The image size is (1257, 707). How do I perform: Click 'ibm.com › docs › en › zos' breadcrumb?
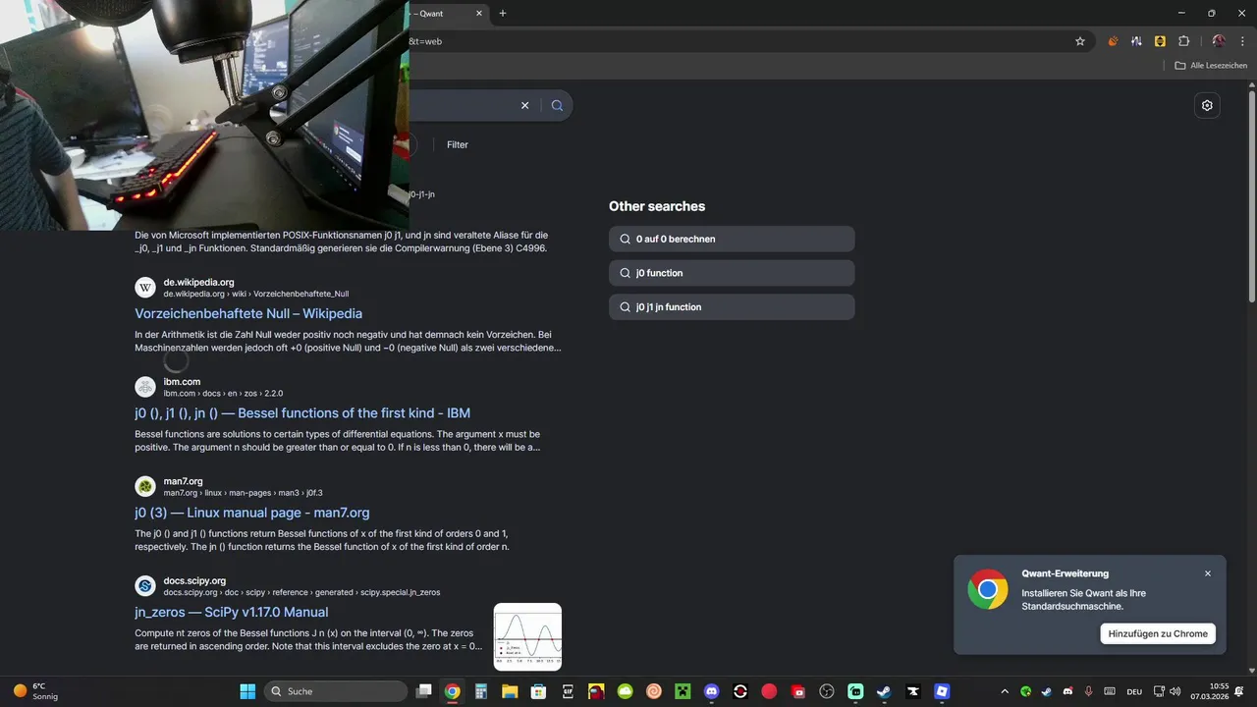[223, 393]
